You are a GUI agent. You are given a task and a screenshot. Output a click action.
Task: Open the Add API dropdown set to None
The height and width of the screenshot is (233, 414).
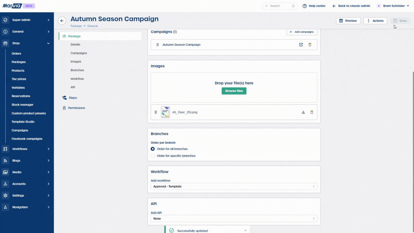click(234, 218)
